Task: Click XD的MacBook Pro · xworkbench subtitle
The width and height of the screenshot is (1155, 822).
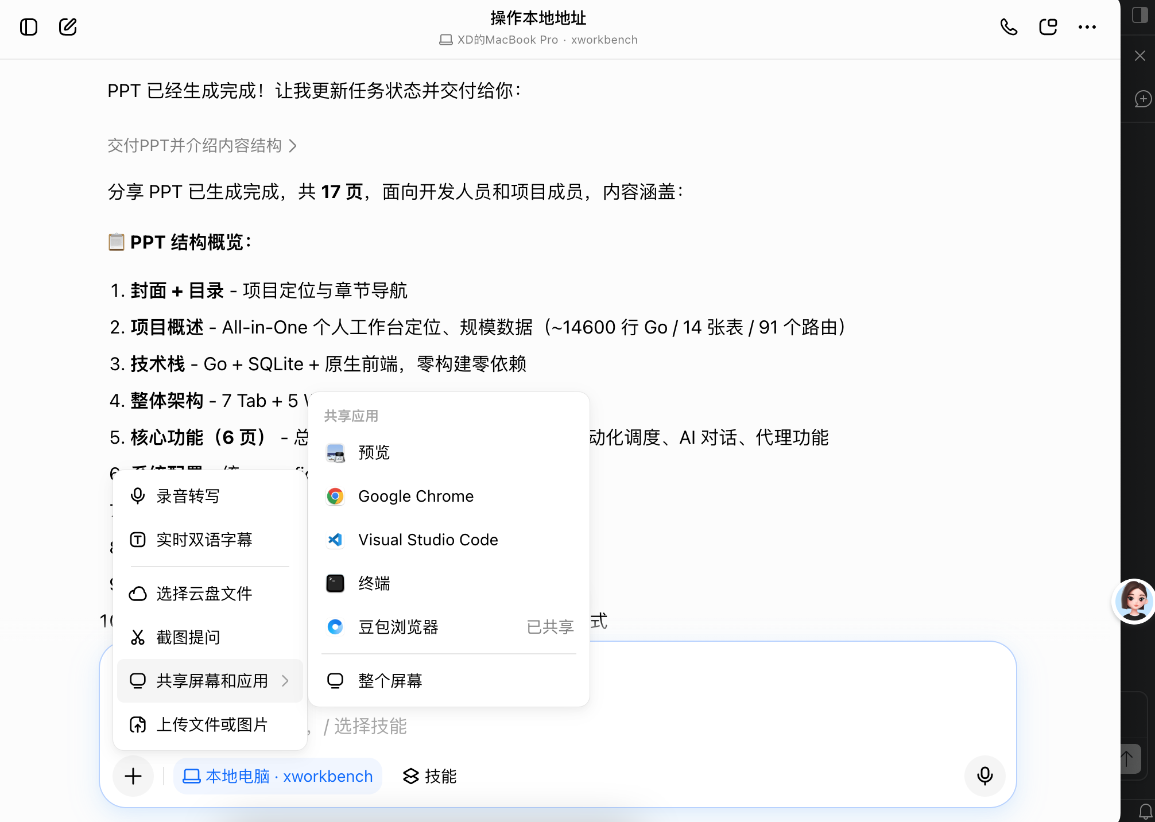Action: click(x=538, y=40)
